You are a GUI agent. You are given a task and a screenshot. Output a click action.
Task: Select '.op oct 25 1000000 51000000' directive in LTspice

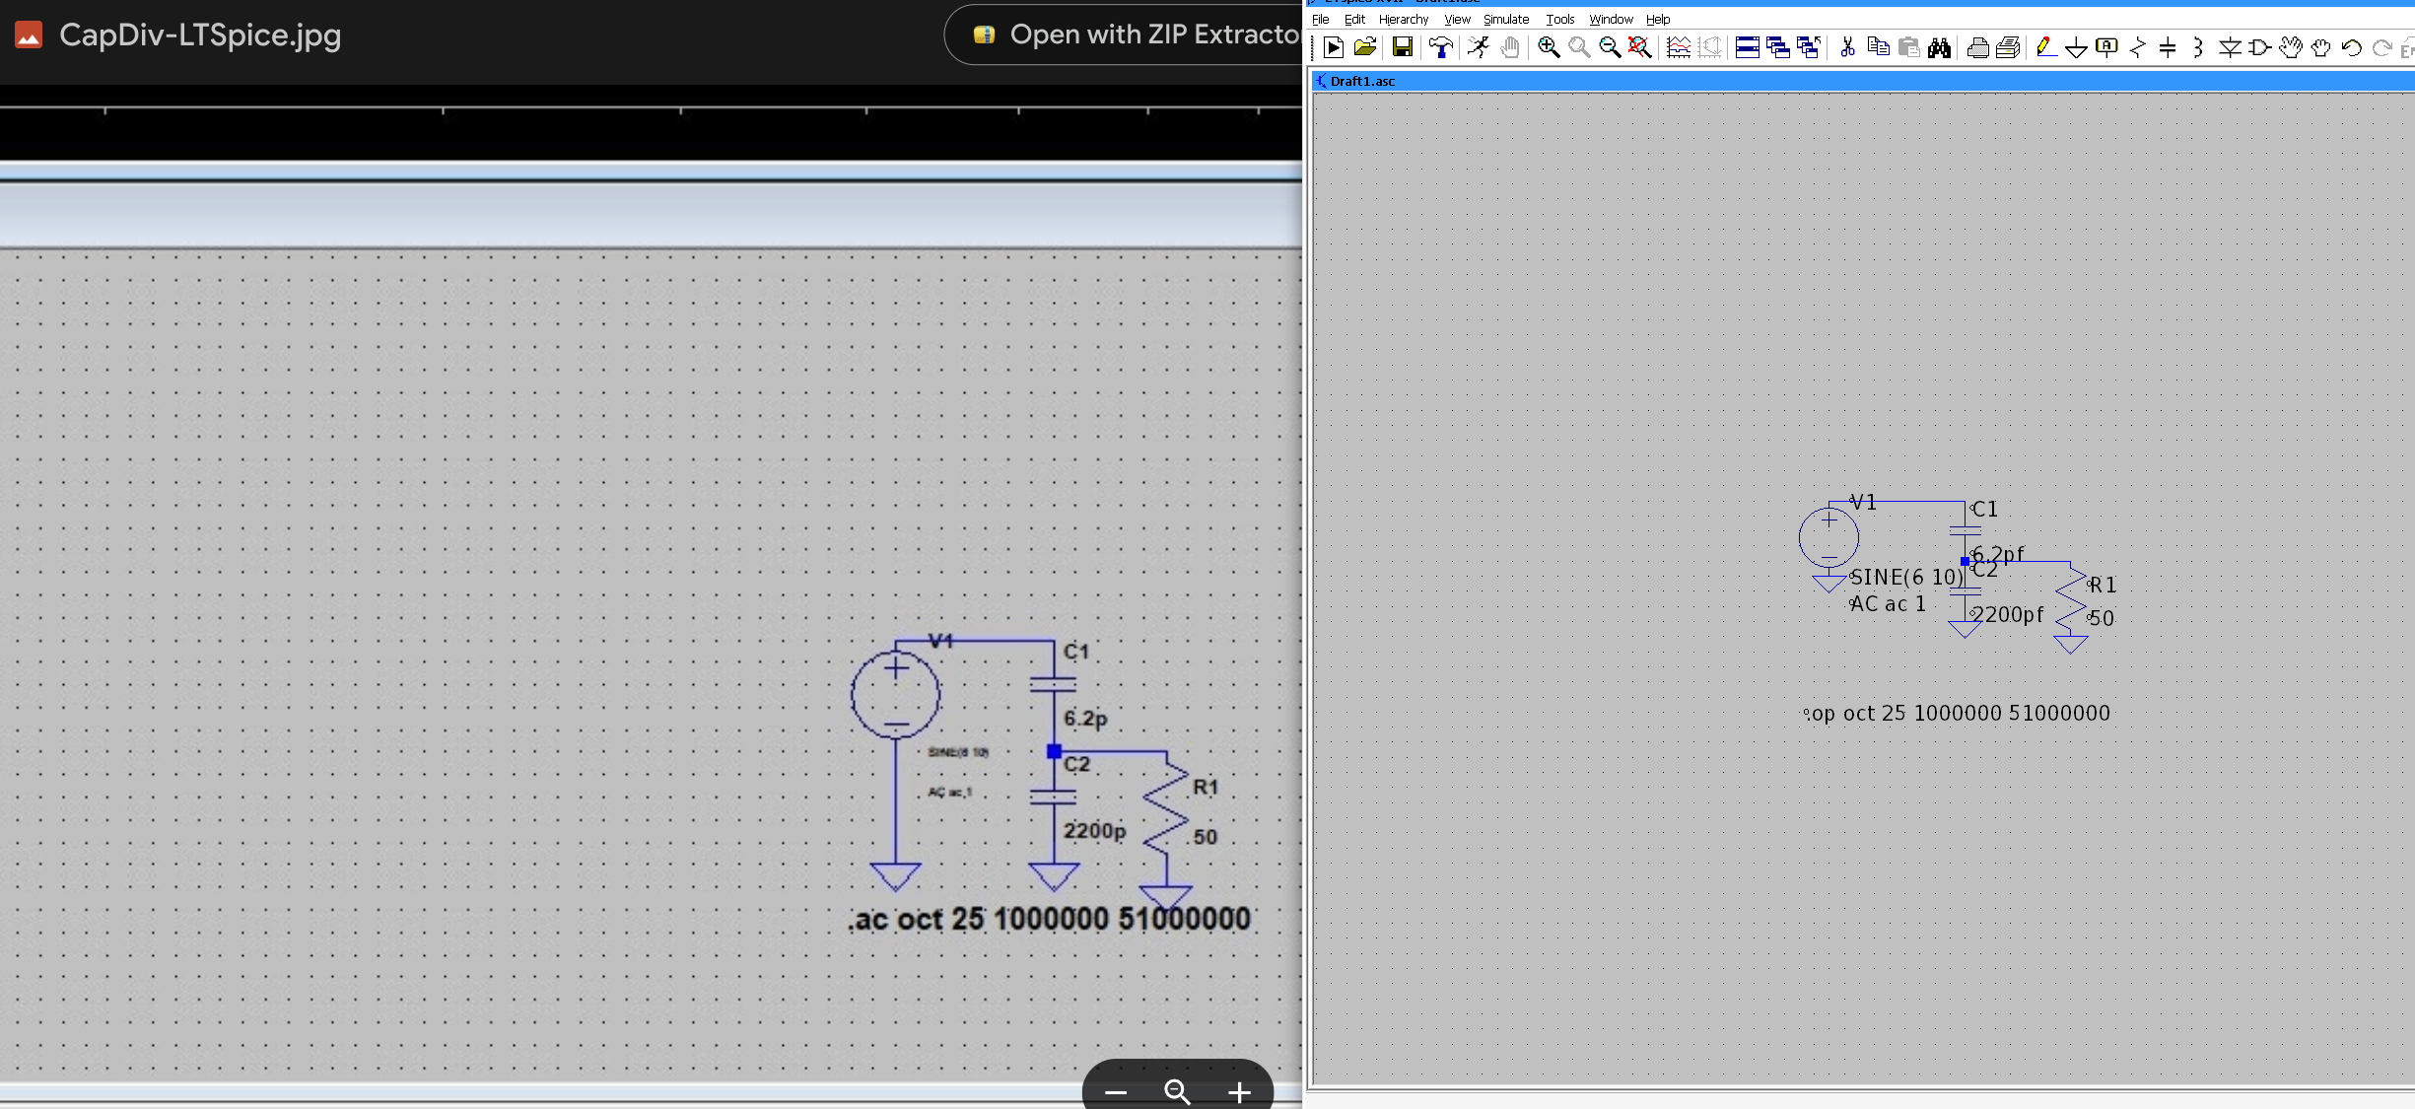pyautogui.click(x=1958, y=713)
